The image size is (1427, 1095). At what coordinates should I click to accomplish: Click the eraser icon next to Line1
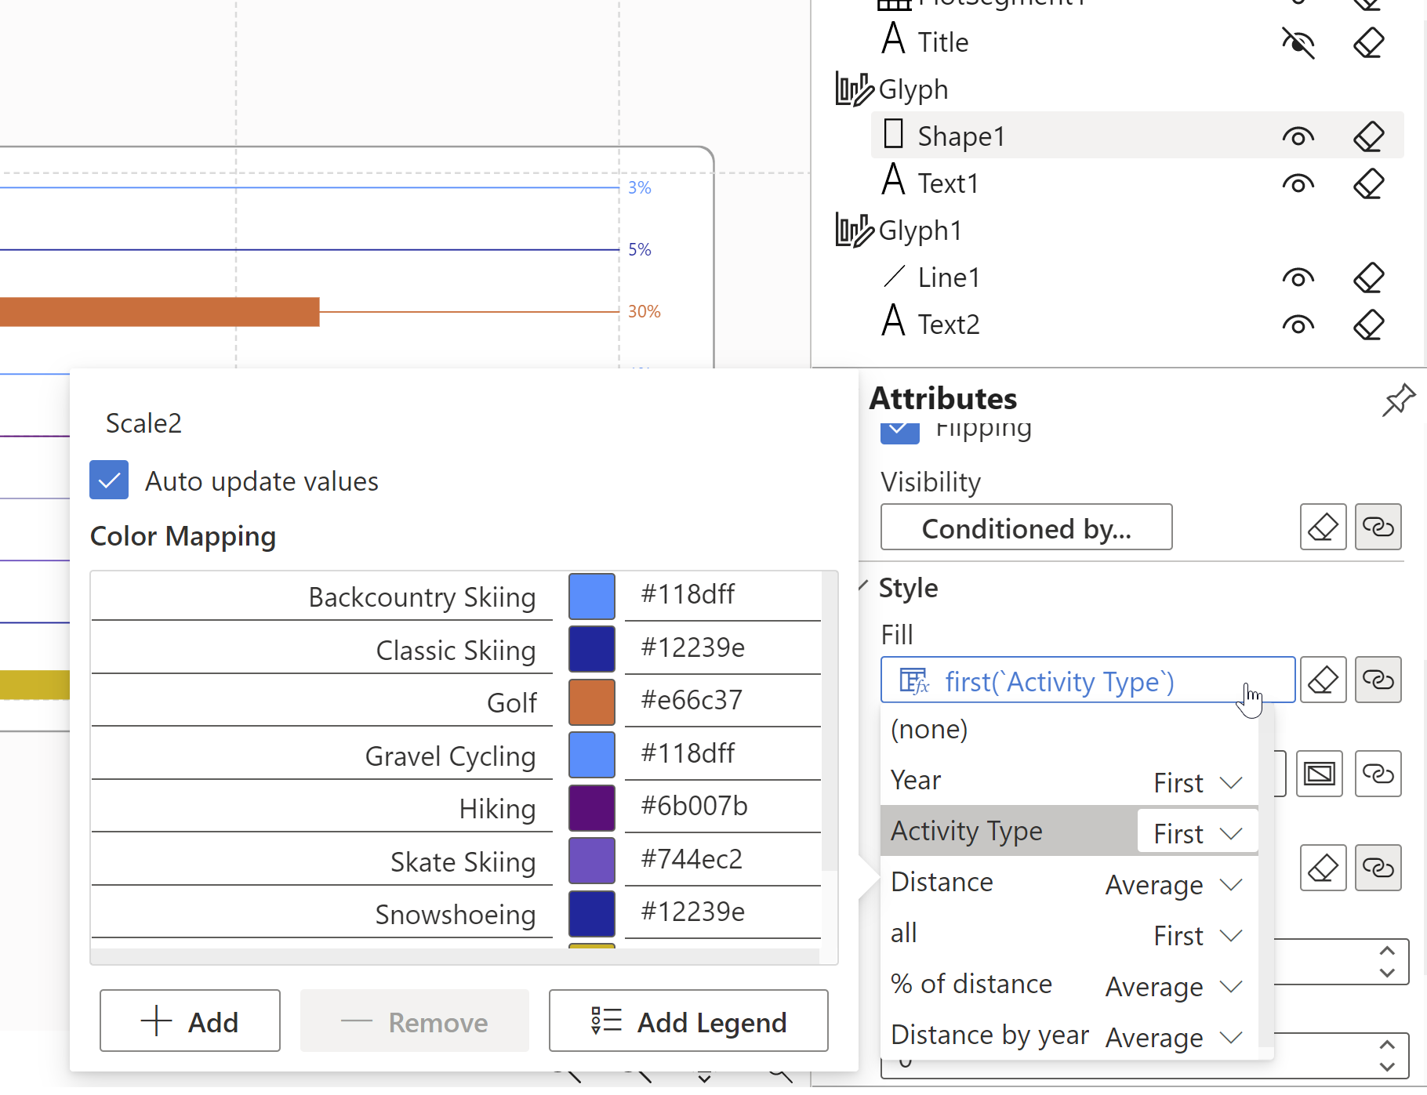coord(1369,277)
